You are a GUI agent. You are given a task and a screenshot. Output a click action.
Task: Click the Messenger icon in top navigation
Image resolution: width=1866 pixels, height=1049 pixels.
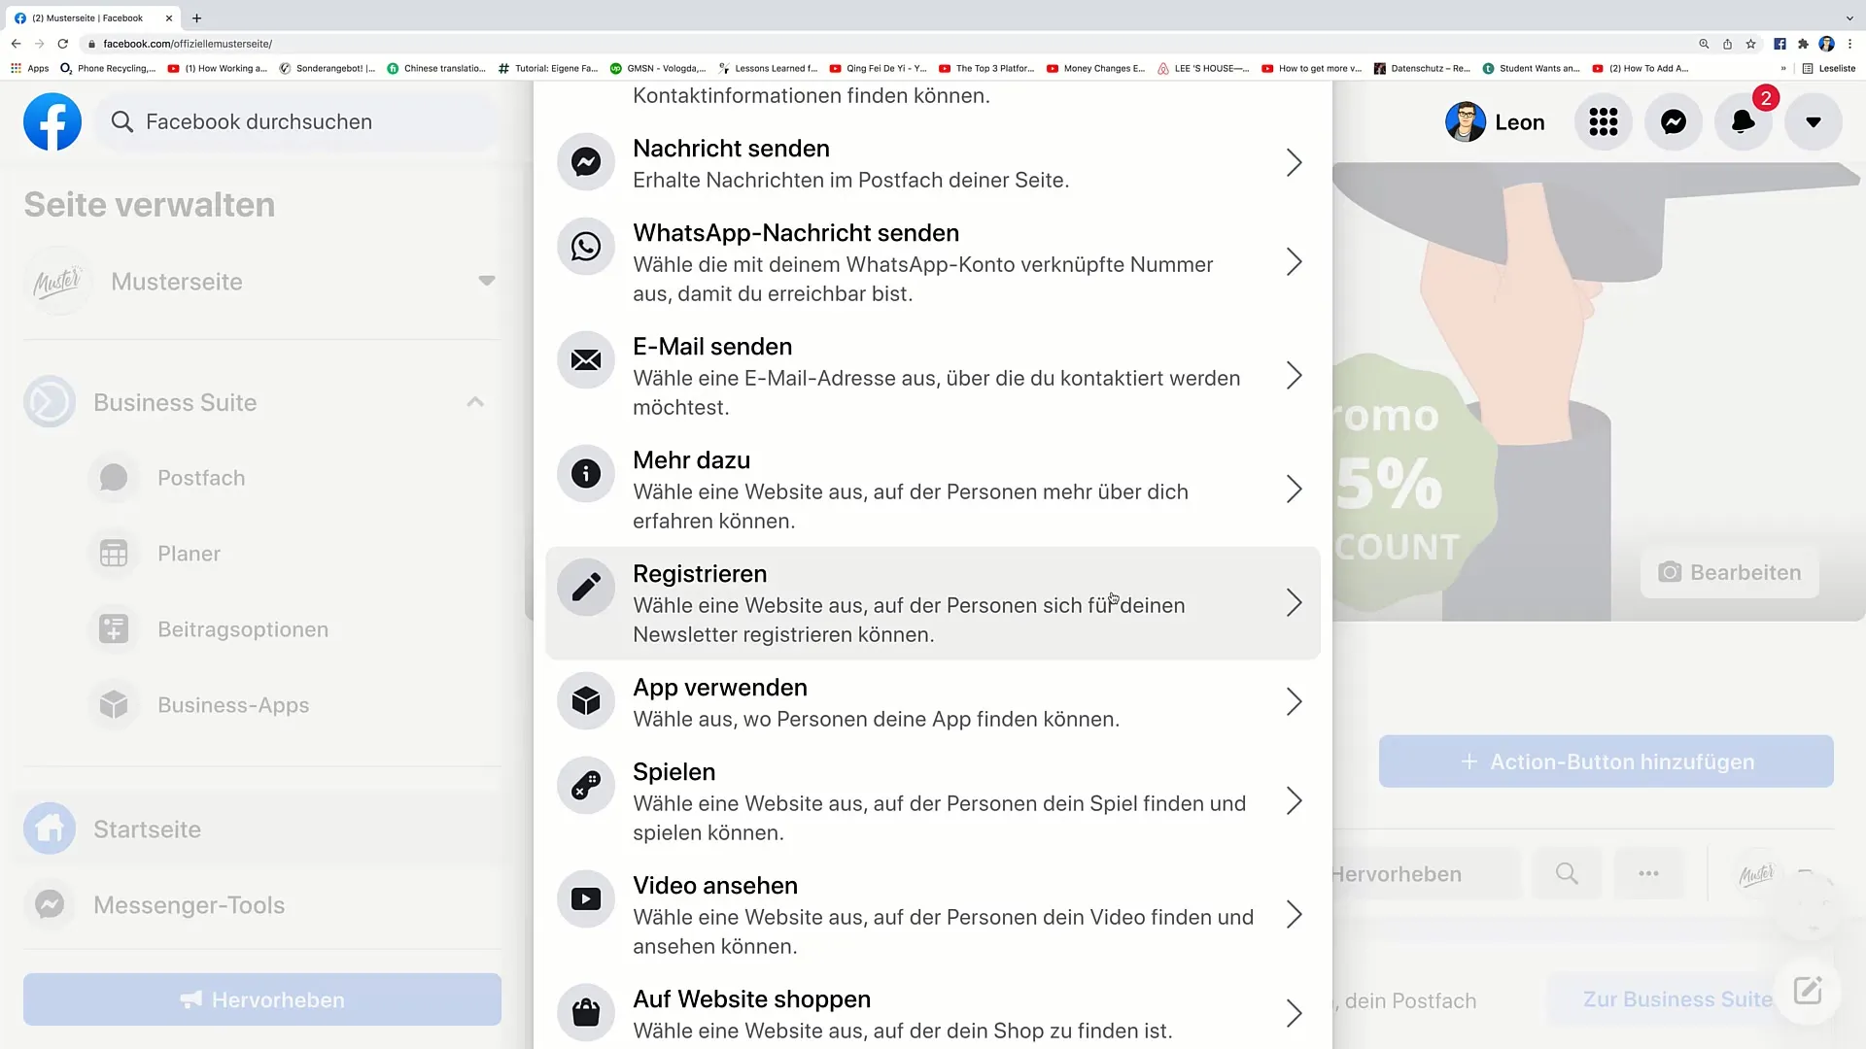[x=1676, y=121]
